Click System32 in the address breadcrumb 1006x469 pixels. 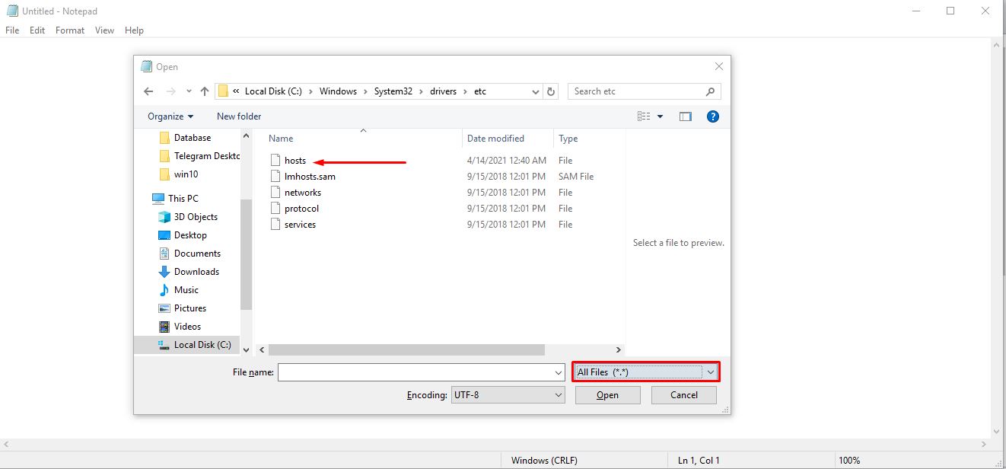click(x=393, y=91)
